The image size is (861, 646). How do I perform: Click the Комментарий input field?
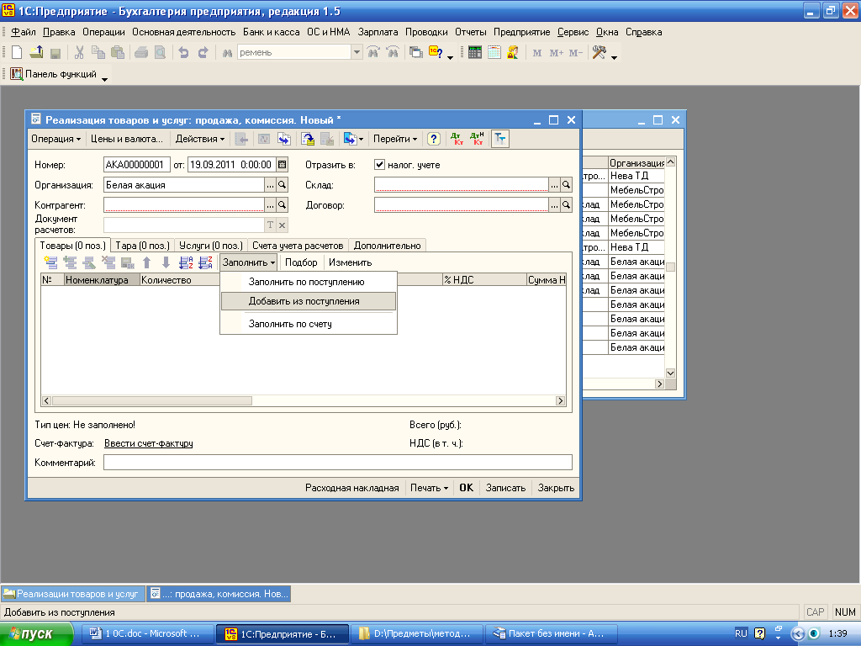pyautogui.click(x=338, y=463)
